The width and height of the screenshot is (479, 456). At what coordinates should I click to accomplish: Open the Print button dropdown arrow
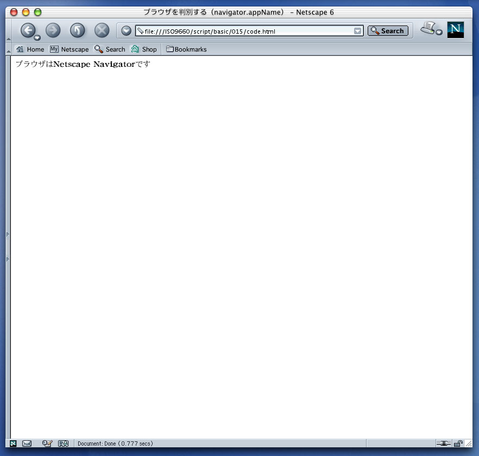coord(439,33)
